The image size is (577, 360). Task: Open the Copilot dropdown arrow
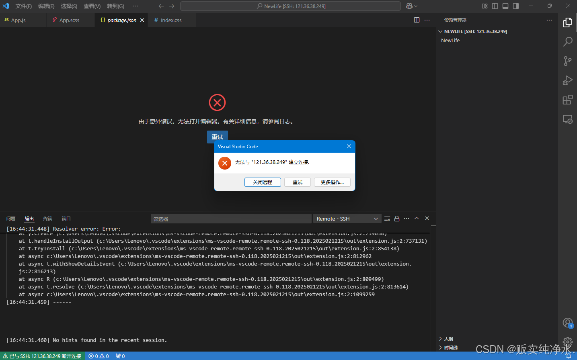pos(416,6)
